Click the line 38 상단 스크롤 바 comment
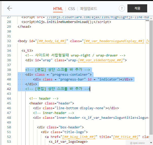 pyautogui.click(x=58, y=70)
